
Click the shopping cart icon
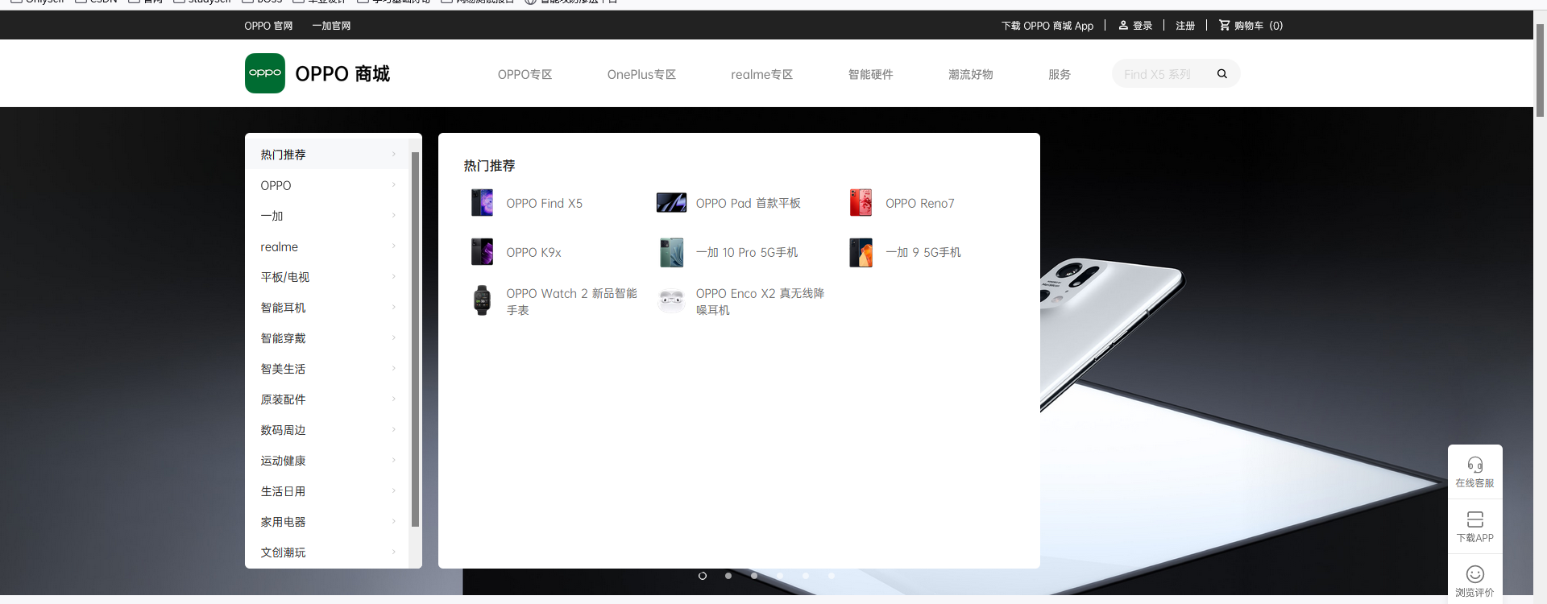[1224, 25]
